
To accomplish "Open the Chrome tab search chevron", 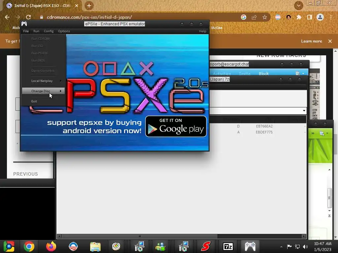I will (x=298, y=6).
